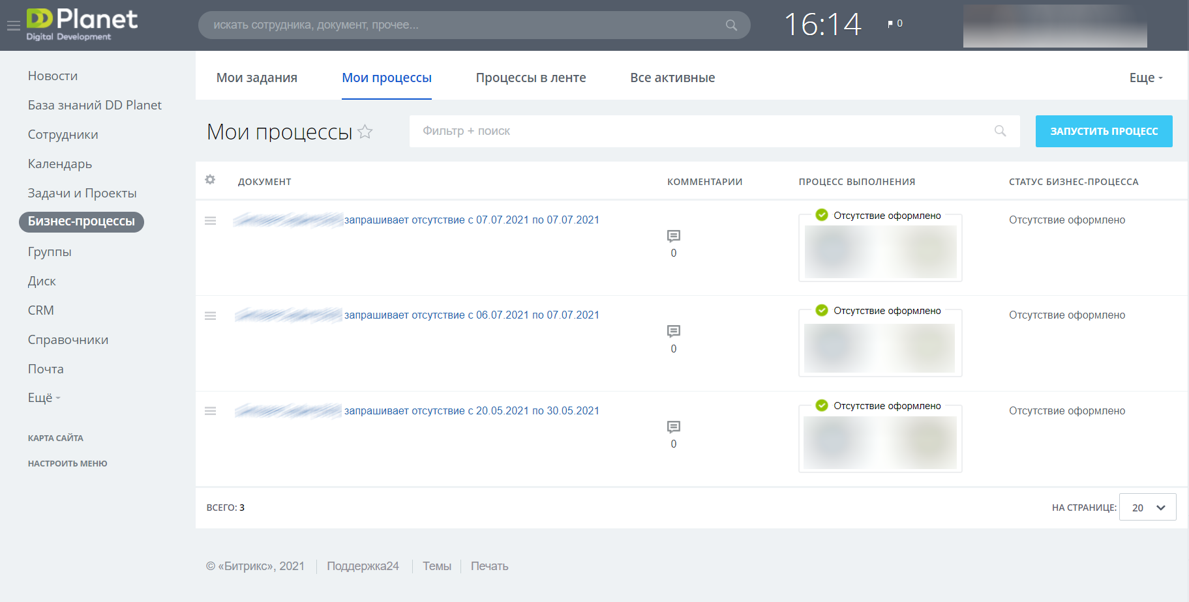Expand the Еще dropdown in tab bar
The image size is (1189, 602).
click(x=1146, y=78)
